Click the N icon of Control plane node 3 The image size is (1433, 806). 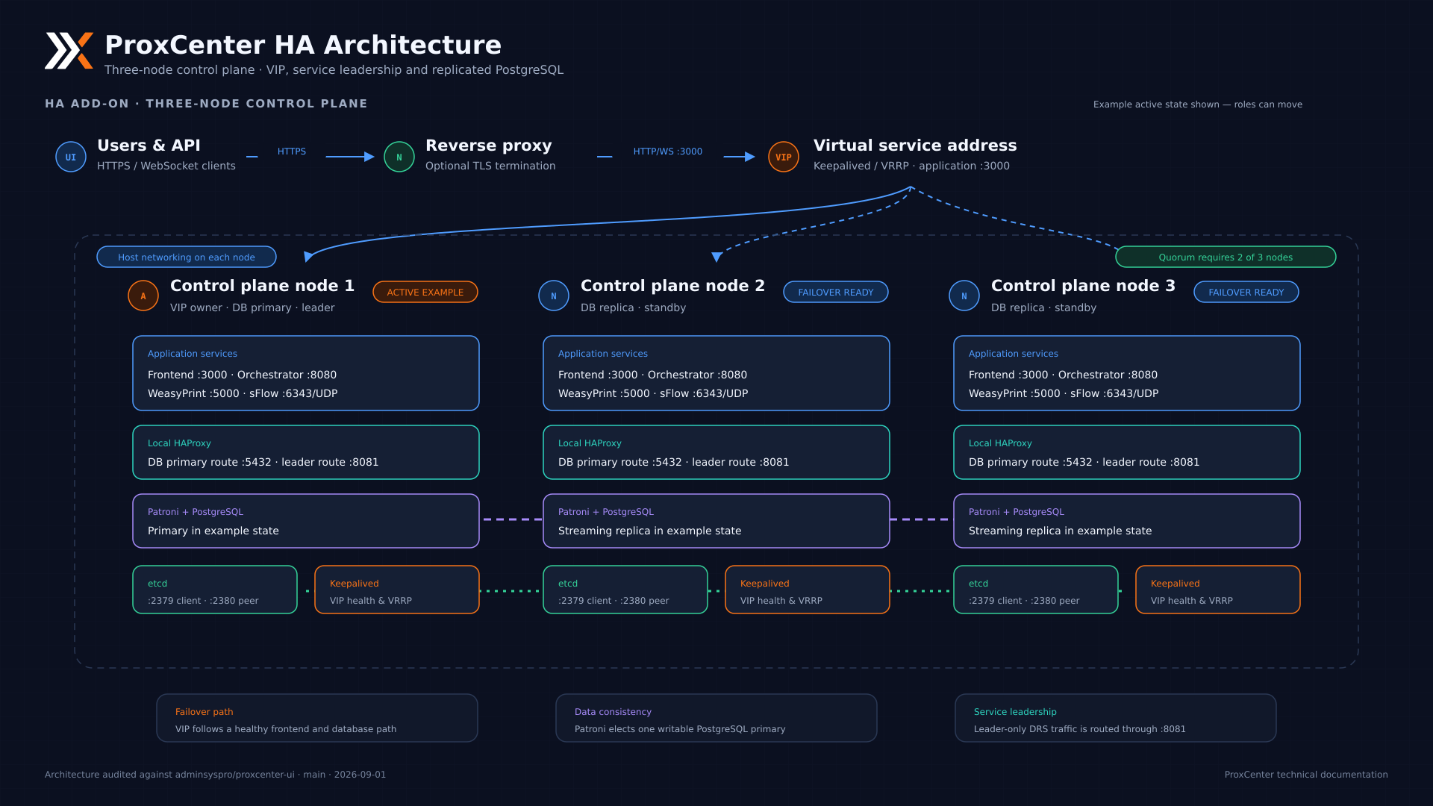point(964,296)
